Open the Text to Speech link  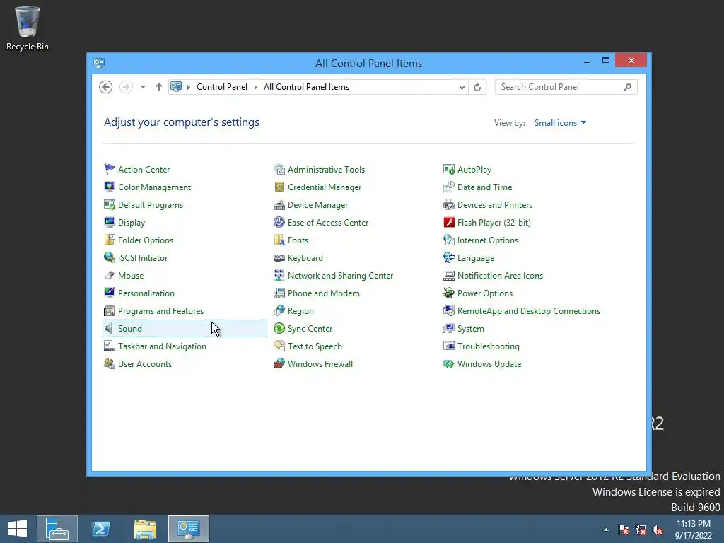point(315,346)
